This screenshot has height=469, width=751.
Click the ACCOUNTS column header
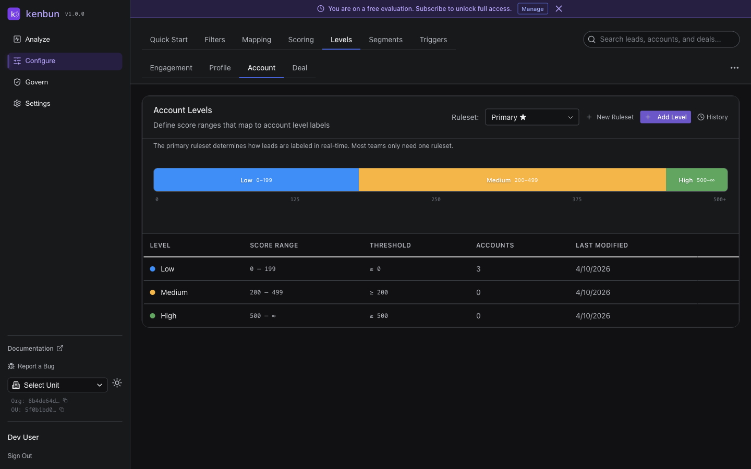[495, 245]
